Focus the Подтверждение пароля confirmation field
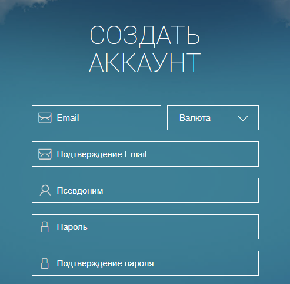The height and width of the screenshot is (284, 290). point(145,263)
